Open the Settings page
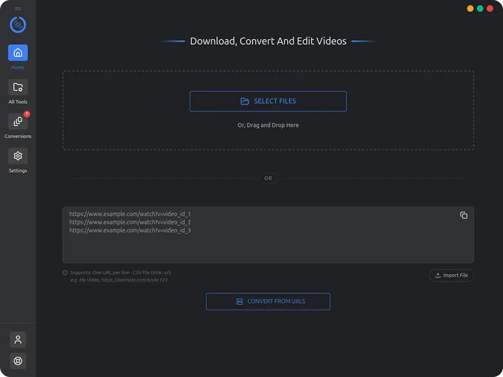Screen dimensions: 503x377 pos(18,156)
